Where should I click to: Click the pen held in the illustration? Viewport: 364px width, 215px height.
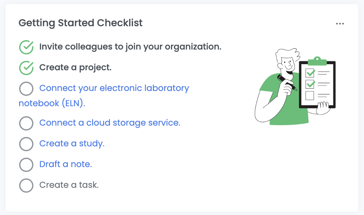pos(286,82)
